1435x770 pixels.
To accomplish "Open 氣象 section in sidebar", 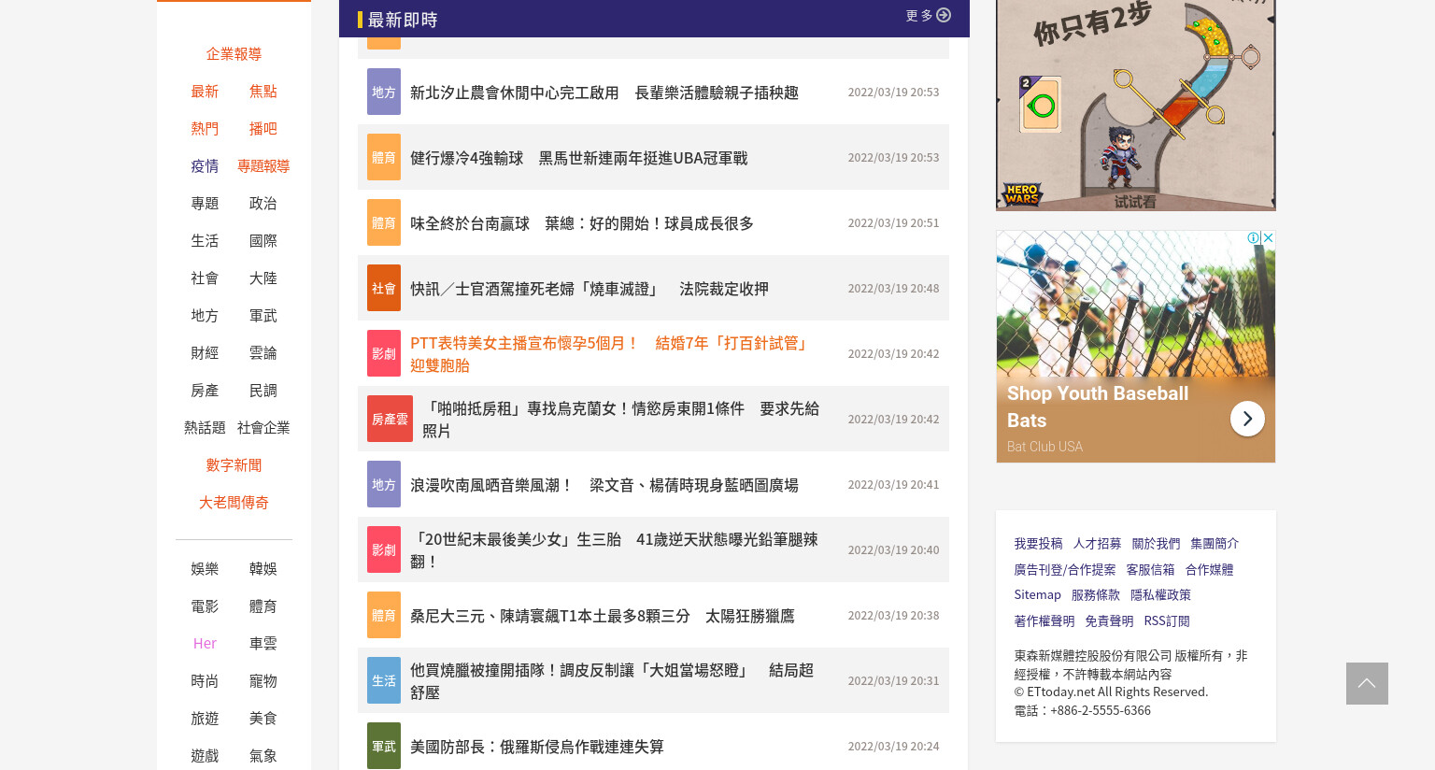I will [x=263, y=756].
